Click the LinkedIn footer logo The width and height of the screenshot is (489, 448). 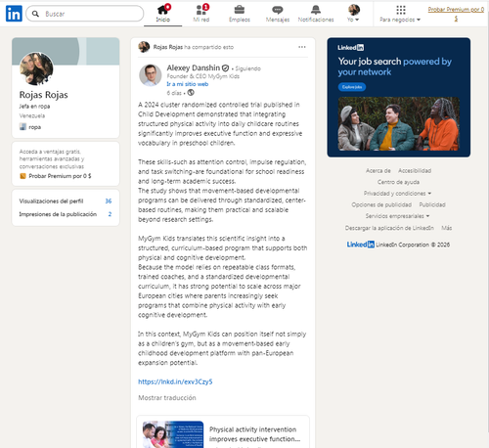click(x=360, y=245)
